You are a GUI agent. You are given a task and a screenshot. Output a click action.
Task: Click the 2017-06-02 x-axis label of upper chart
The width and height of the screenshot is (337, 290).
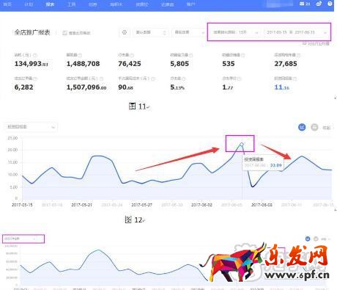click(x=201, y=205)
